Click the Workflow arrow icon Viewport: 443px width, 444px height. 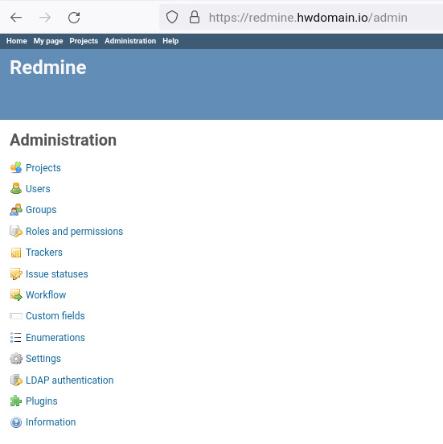coord(16,294)
